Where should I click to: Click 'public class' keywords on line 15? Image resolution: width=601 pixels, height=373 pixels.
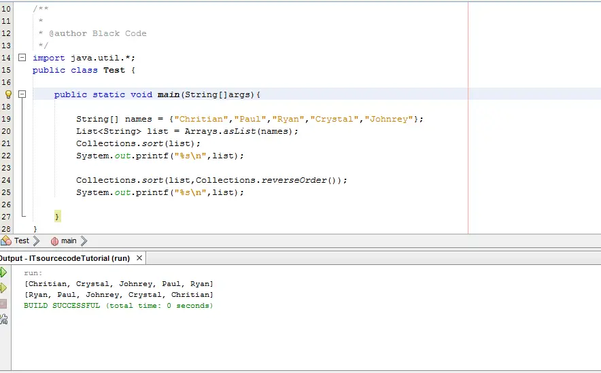point(65,70)
